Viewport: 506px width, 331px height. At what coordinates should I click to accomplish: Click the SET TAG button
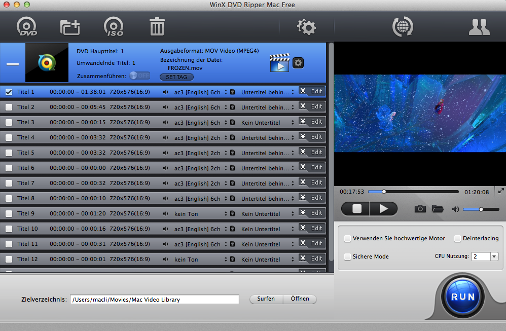(176, 77)
